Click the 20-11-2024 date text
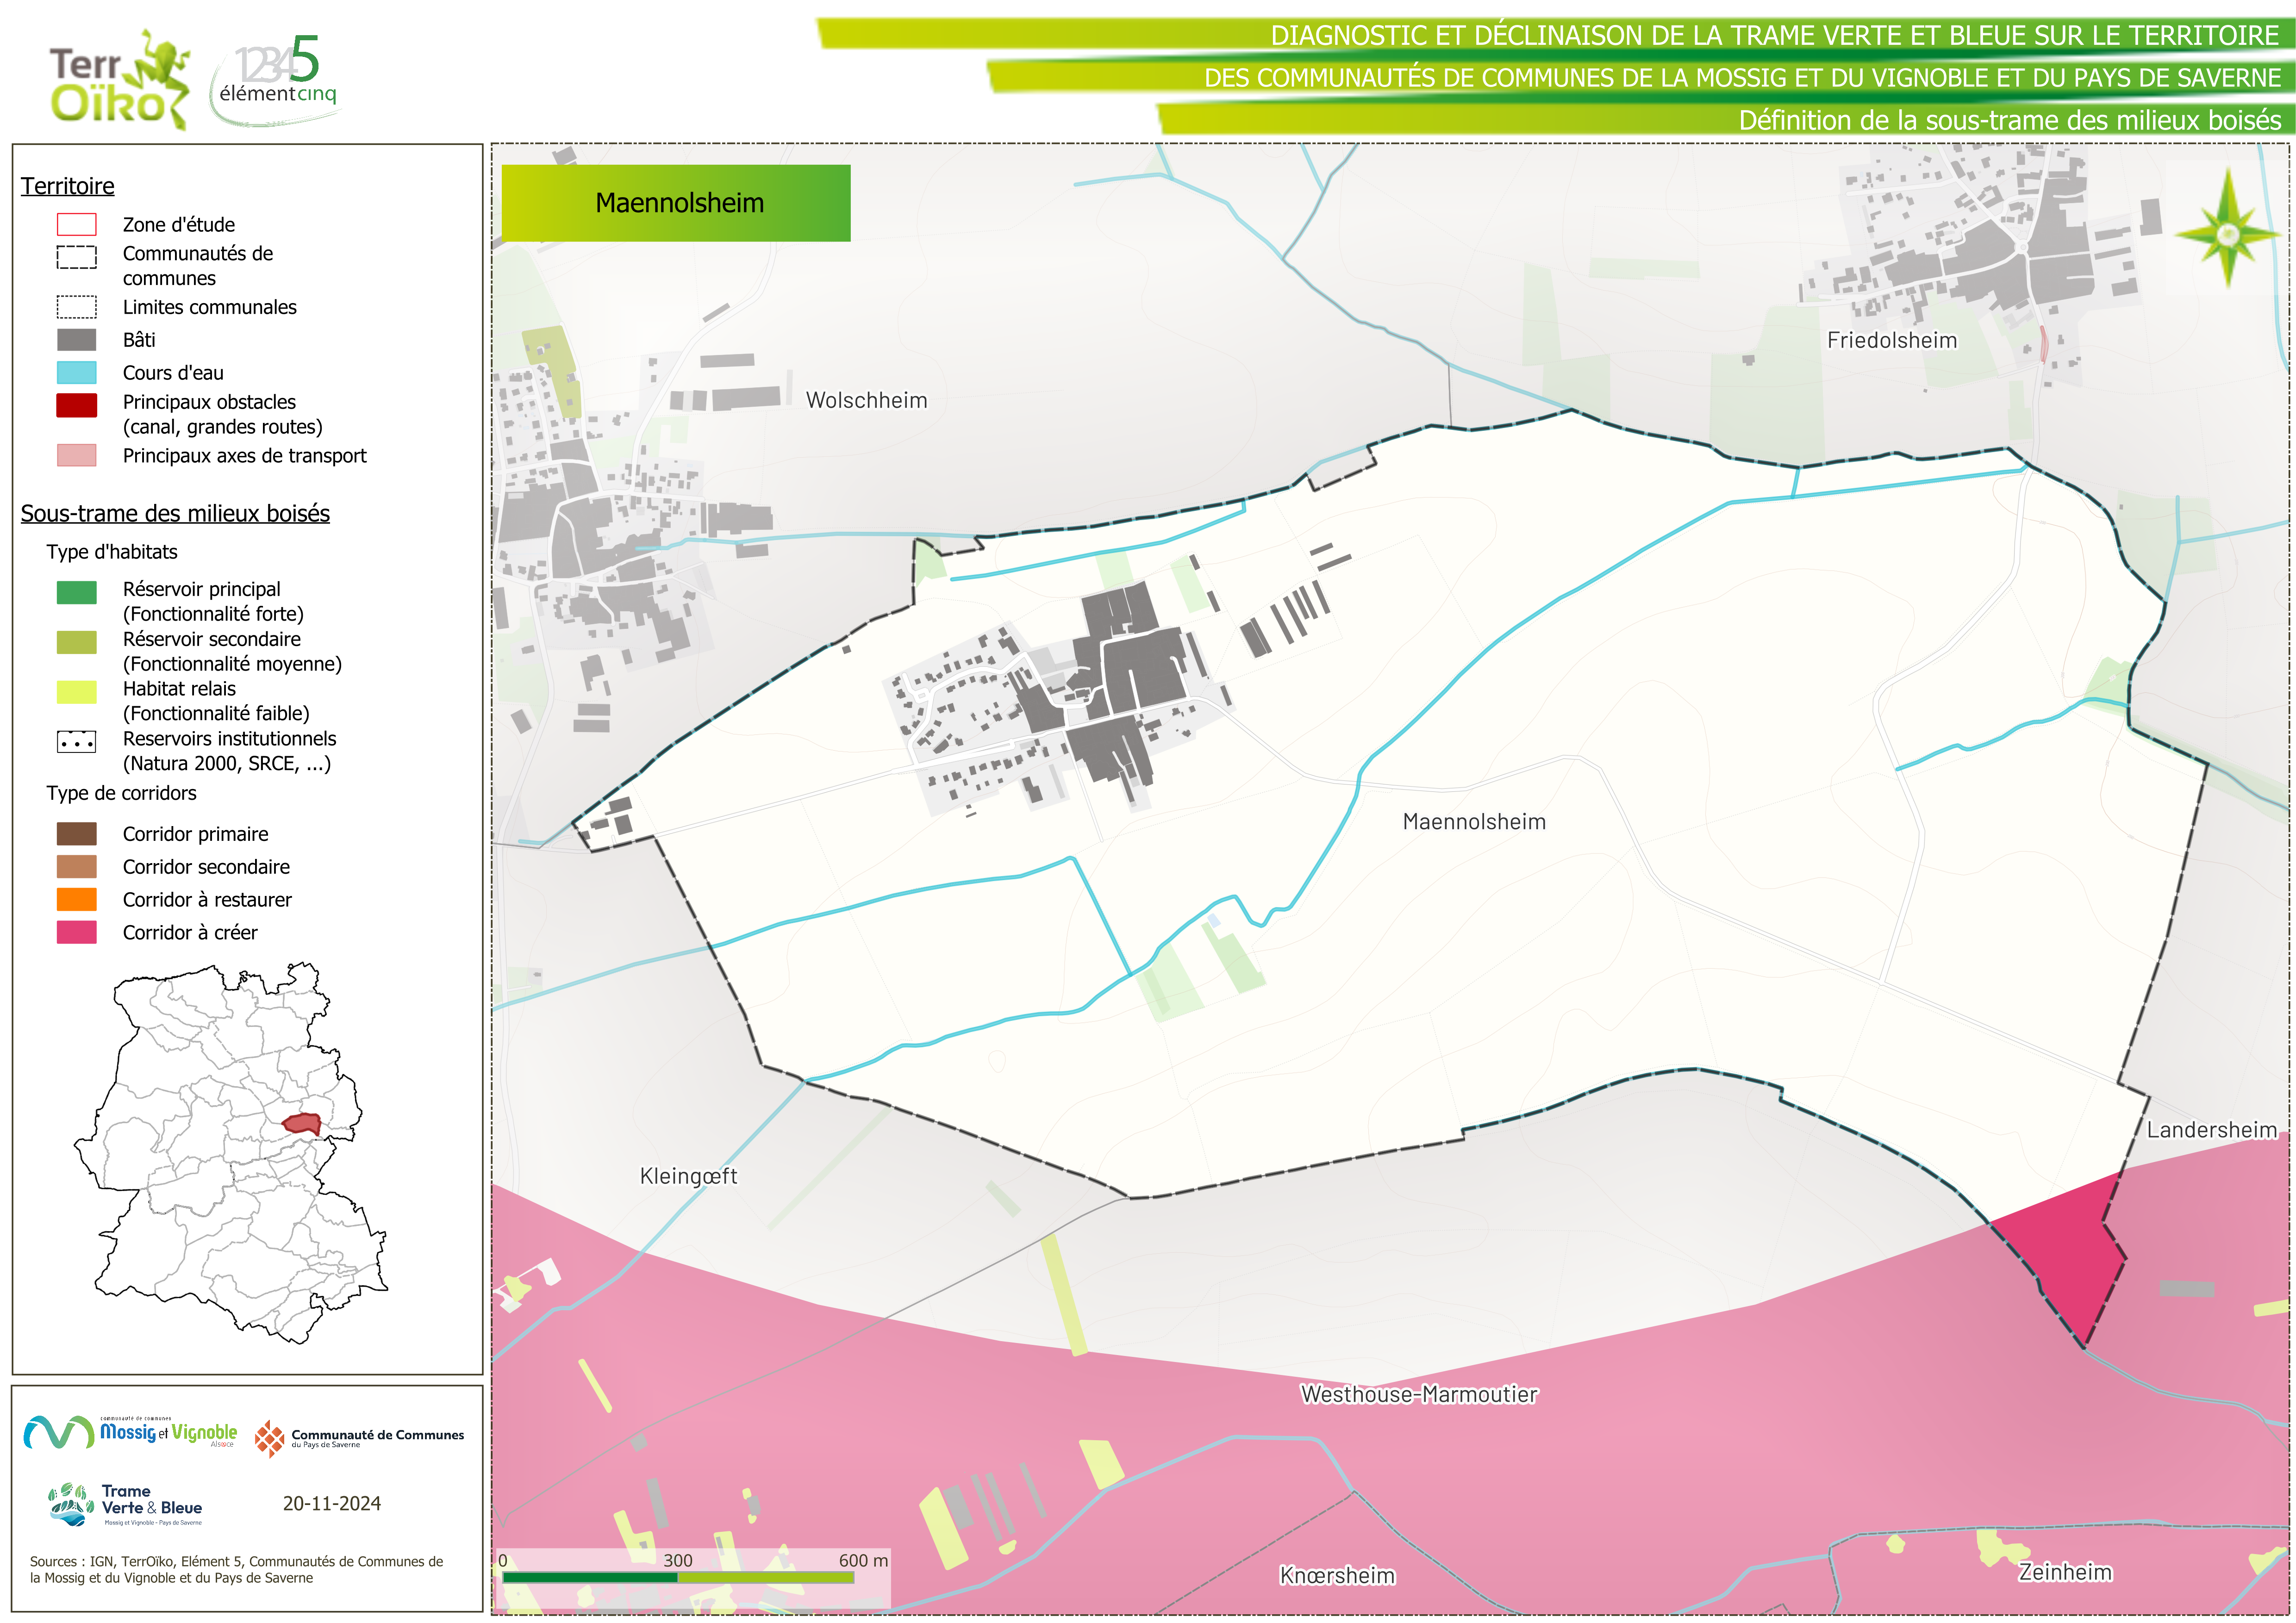This screenshot has width=2296, height=1623. pyautogui.click(x=331, y=1503)
